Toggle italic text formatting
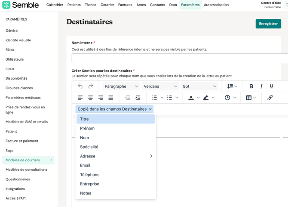Screen dimensions: 288x207 (261, 86)
